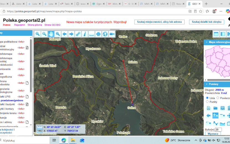The width and height of the screenshot is (230, 144).
Task: Go to next map view arrow
Action: pyautogui.click(x=71, y=34)
